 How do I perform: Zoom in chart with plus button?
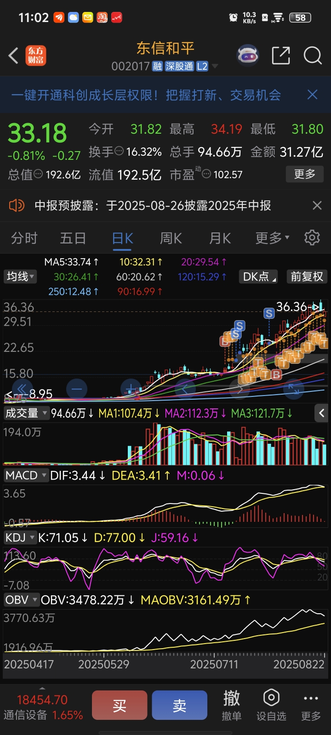coord(131,389)
